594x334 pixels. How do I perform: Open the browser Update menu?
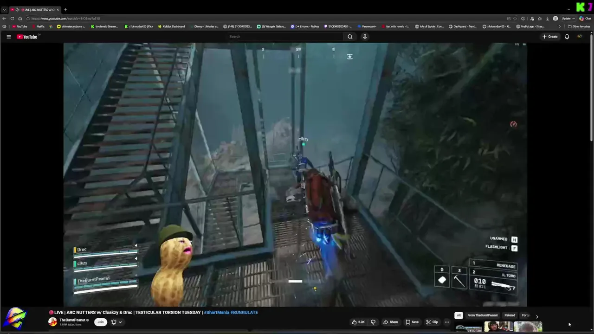[x=568, y=19]
